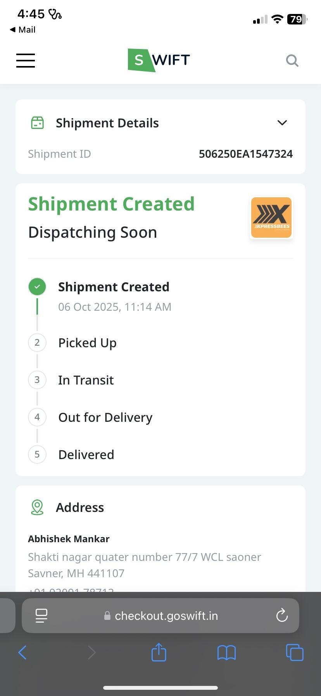Return to the Mail app
Image resolution: width=321 pixels, height=696 pixels.
pyautogui.click(x=22, y=30)
